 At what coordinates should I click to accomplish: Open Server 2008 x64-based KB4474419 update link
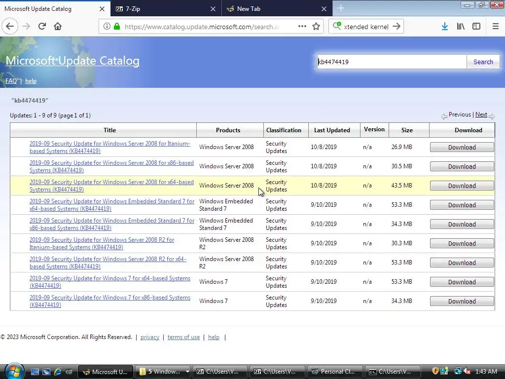coord(111,186)
